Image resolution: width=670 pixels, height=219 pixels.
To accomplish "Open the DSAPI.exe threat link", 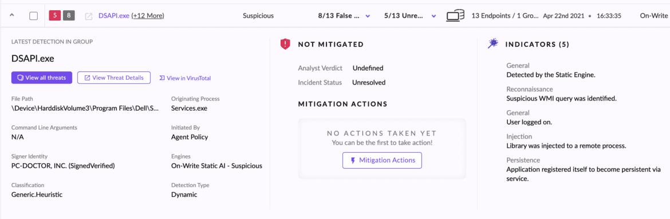I will point(113,16).
